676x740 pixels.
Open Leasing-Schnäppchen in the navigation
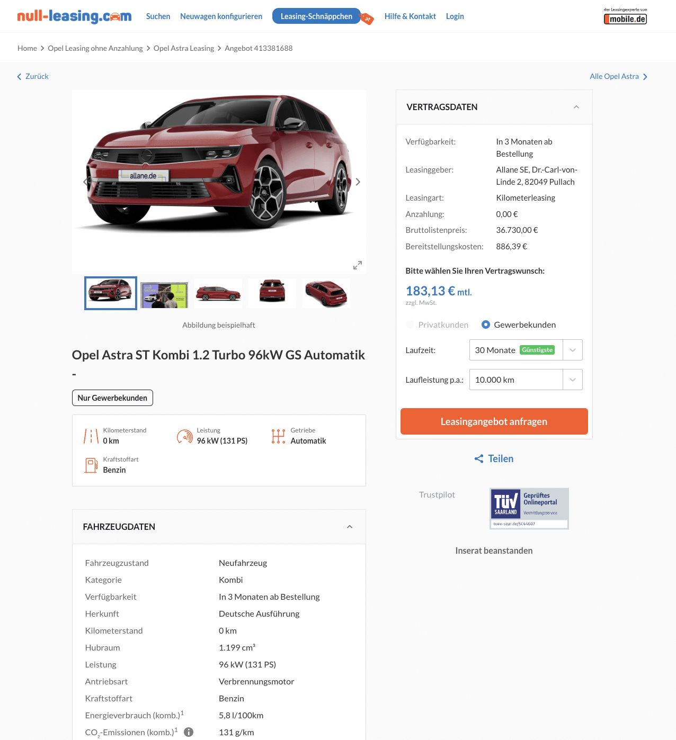(316, 16)
